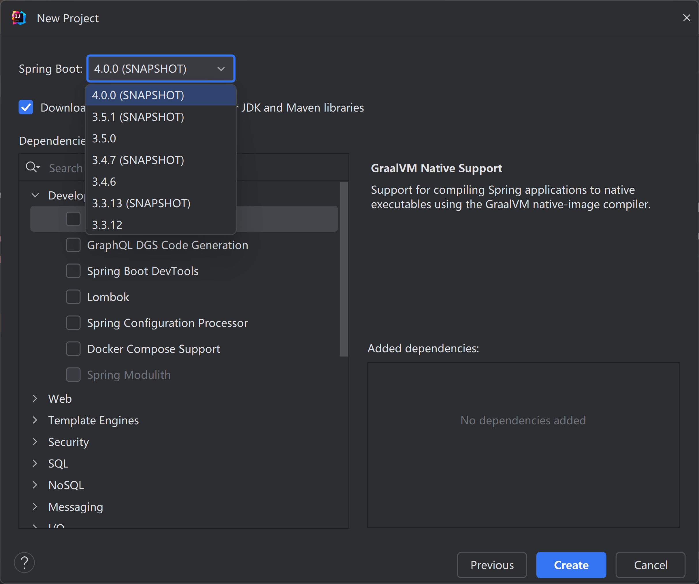Click the IntelliJ IDEA logo
Image resolution: width=699 pixels, height=584 pixels.
click(x=18, y=18)
